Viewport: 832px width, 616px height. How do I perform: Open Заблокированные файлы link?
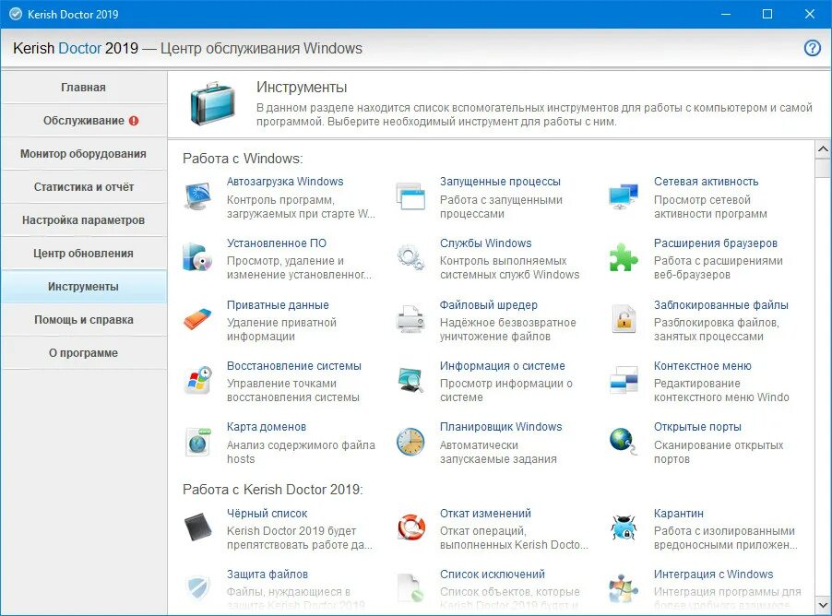720,305
